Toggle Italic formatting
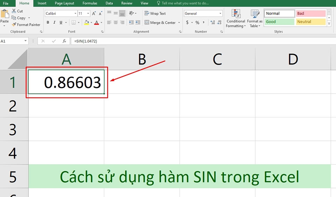The height and width of the screenshot is (197, 336). (54, 22)
